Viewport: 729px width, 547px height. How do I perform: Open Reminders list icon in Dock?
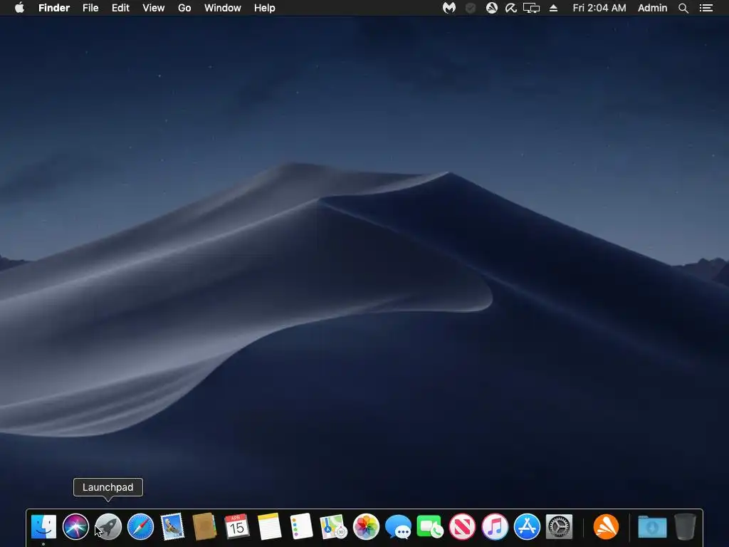coord(301,527)
